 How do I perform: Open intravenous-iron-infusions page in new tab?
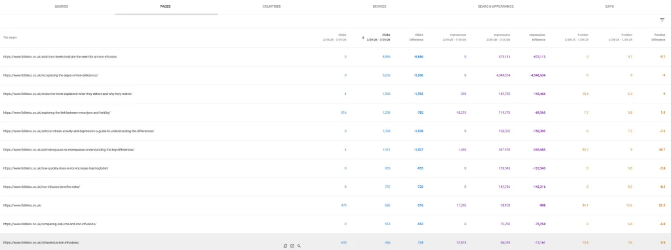[292, 246]
